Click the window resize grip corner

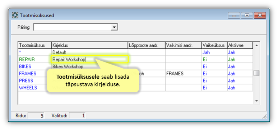264,116
